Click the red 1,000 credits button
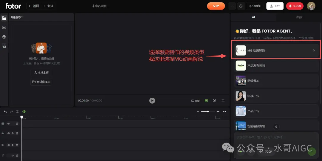322x161 pixels. [295, 6]
